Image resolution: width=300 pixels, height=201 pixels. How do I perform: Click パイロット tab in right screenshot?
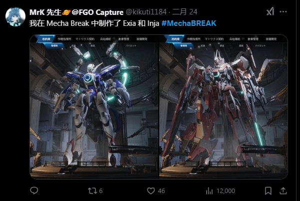click(260, 46)
